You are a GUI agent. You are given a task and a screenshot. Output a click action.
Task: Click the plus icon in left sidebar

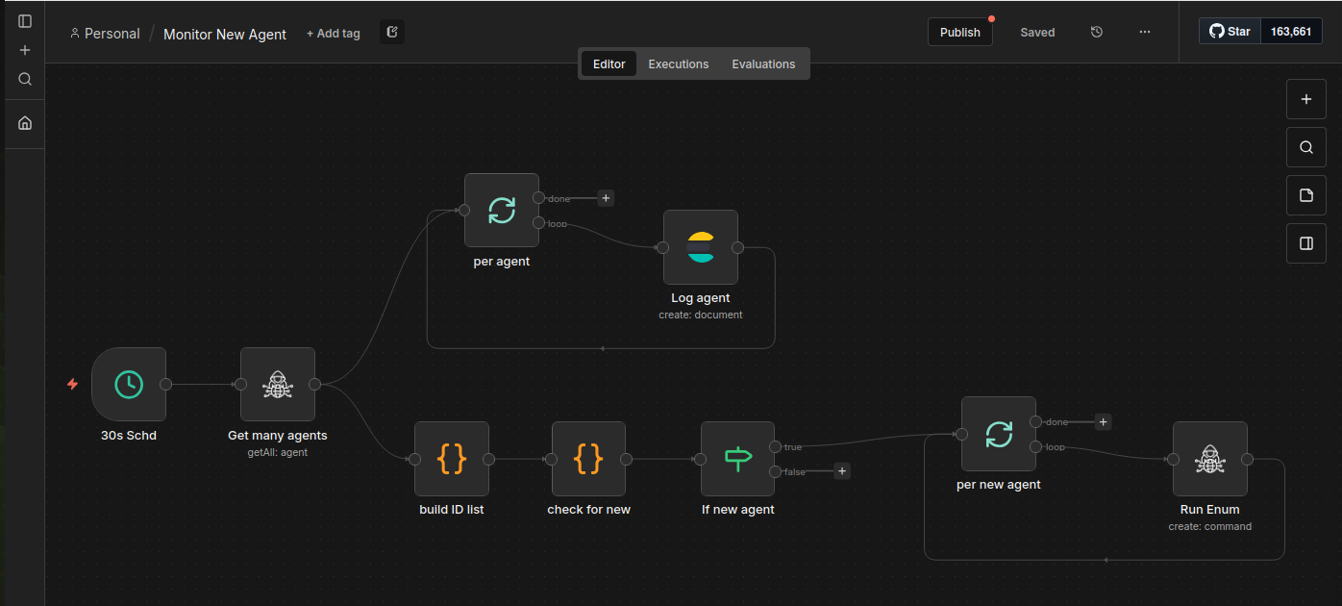tap(25, 50)
